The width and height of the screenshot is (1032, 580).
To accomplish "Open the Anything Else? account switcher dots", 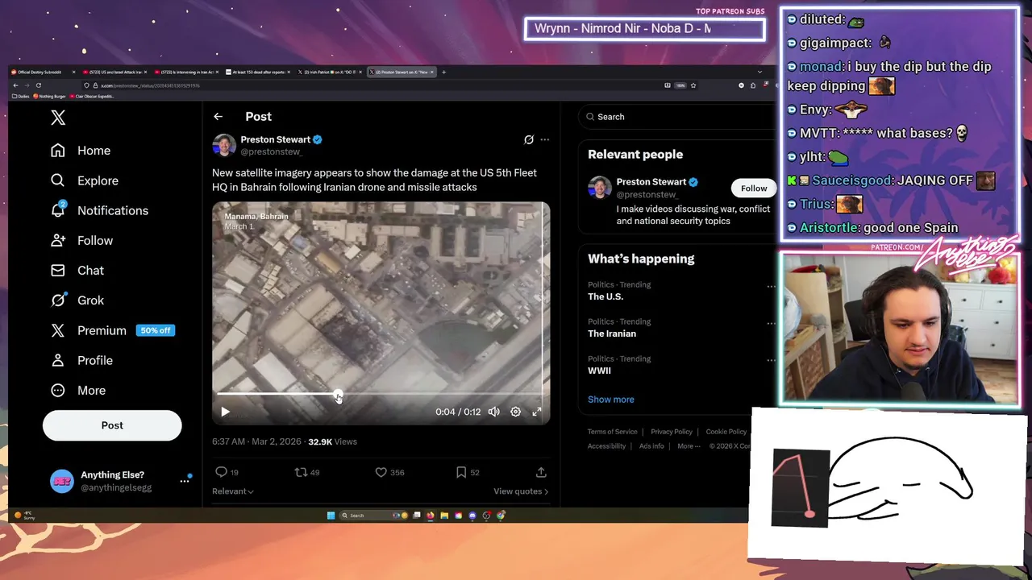I will [x=185, y=481].
